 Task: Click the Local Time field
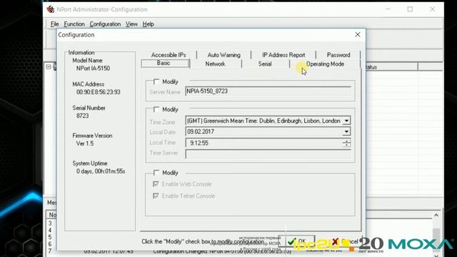pos(263,143)
